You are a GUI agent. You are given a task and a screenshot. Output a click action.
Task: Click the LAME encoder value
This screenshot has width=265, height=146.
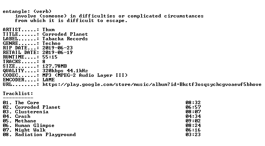point(48,80)
